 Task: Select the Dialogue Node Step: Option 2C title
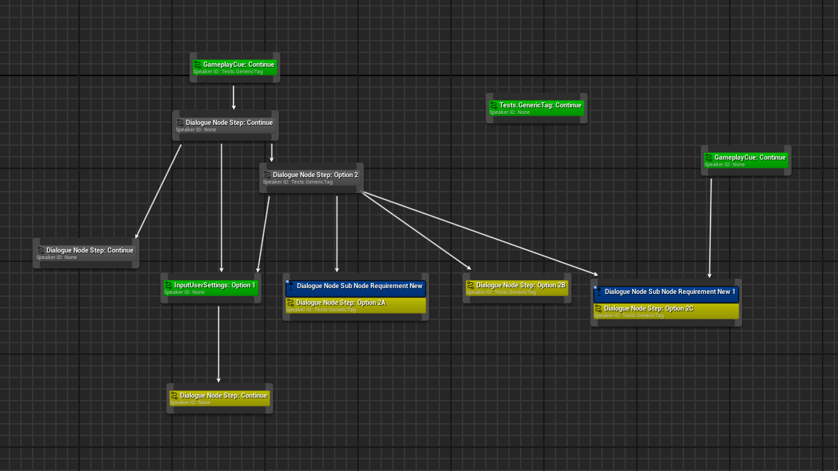(x=648, y=308)
